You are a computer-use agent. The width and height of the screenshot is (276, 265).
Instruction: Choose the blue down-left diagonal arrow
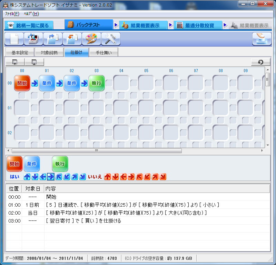coord(67,177)
